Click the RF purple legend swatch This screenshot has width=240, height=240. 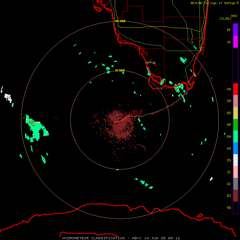(235, 30)
